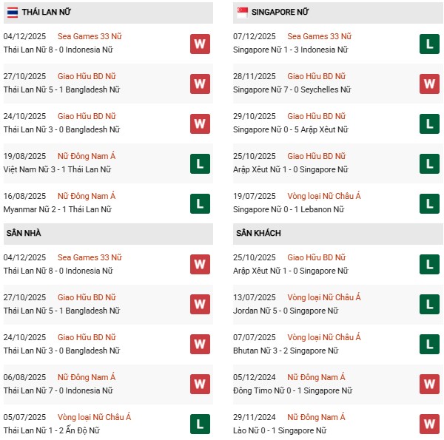Click L badge for Thái Lan 1-2 Ấn Độ
The height and width of the screenshot is (440, 444).
[x=199, y=424]
